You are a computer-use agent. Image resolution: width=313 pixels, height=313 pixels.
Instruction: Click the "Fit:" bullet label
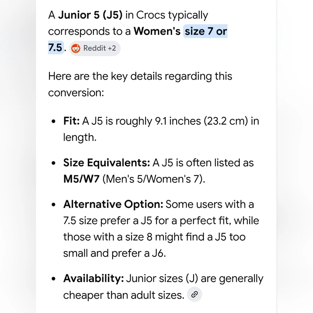(x=72, y=121)
